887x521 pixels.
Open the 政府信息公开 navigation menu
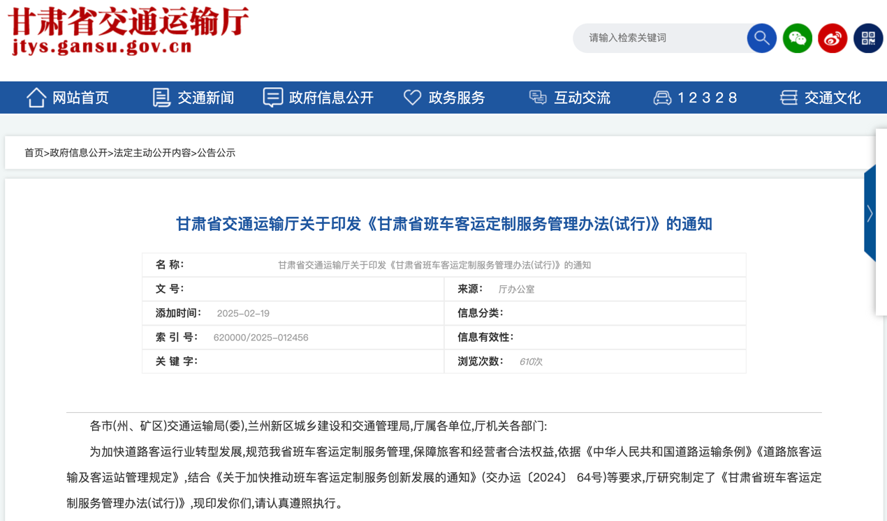[331, 98]
